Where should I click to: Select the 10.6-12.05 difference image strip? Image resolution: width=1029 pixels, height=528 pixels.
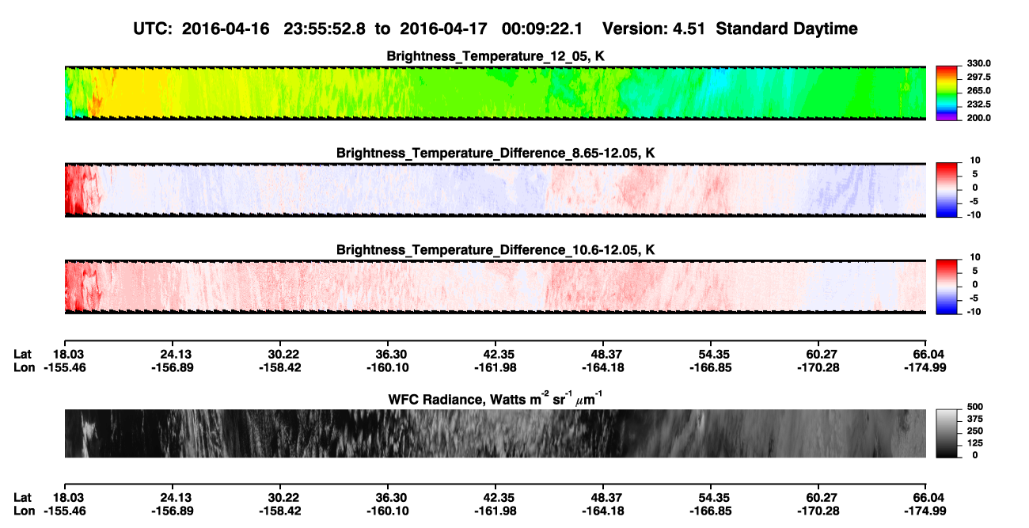[495, 287]
